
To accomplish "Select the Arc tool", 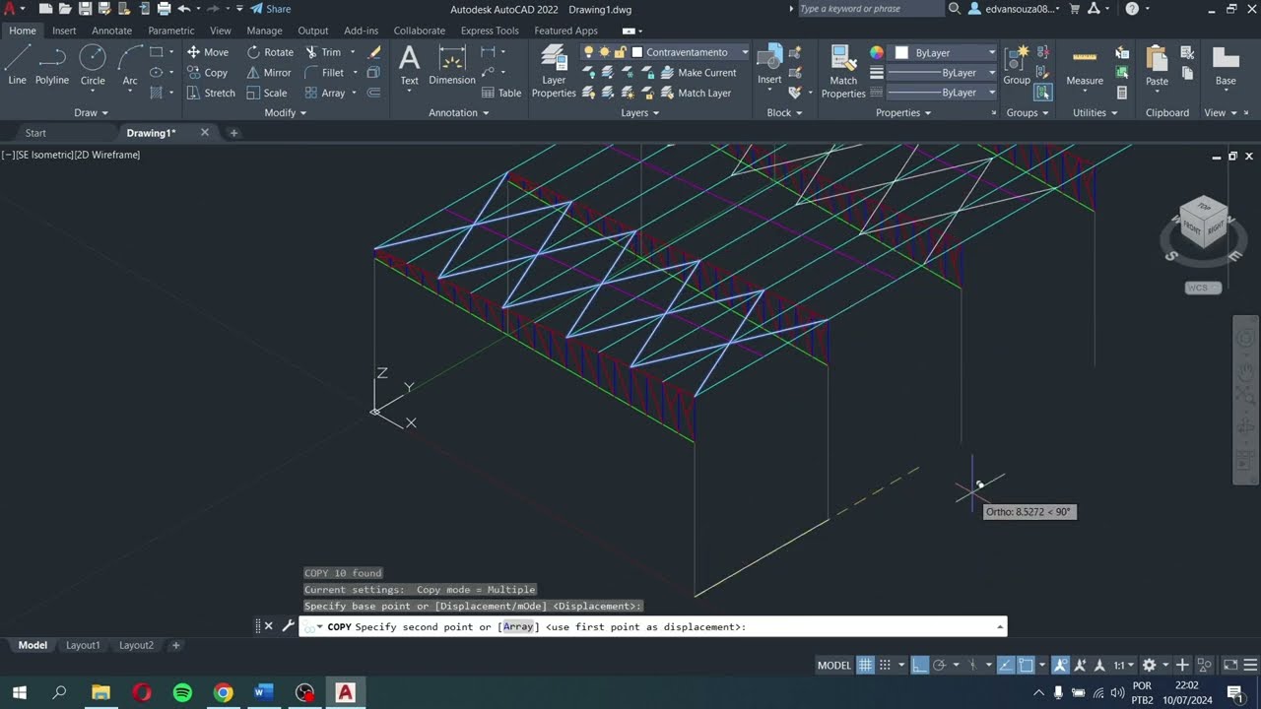I will 130,65.
